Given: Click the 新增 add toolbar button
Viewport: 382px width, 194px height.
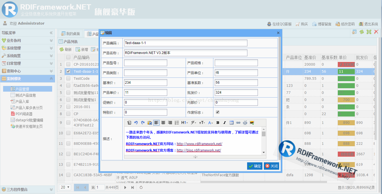Looking at the screenshot, I should 82,49.
